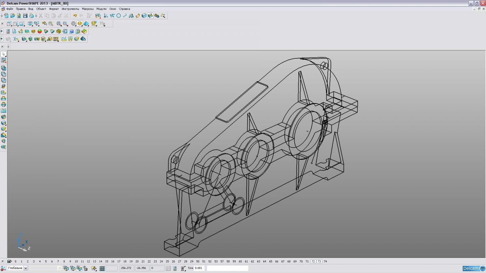Select the surface creation tool icon
Image resolution: width=486 pixels, height=273 pixels.
138,16
